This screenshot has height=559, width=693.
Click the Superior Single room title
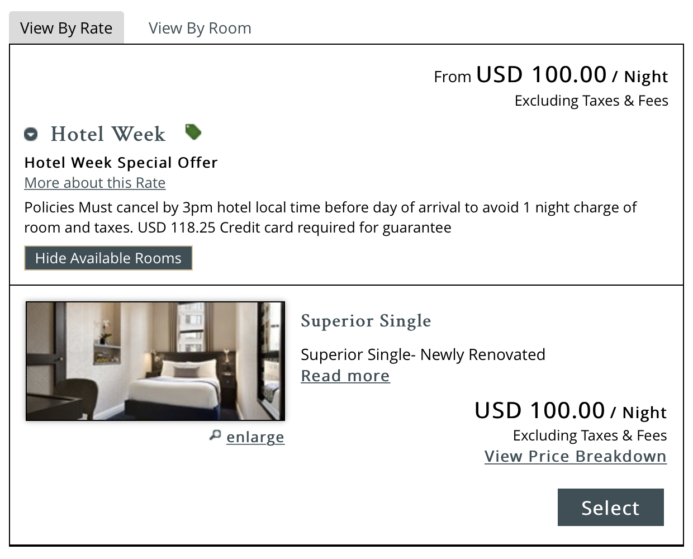click(x=366, y=321)
